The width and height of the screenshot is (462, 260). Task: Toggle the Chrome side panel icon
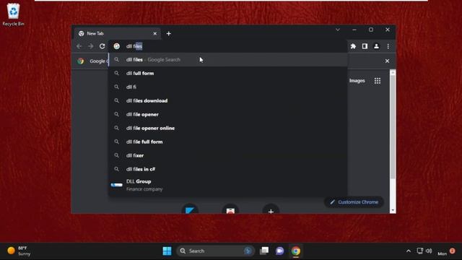click(365, 46)
